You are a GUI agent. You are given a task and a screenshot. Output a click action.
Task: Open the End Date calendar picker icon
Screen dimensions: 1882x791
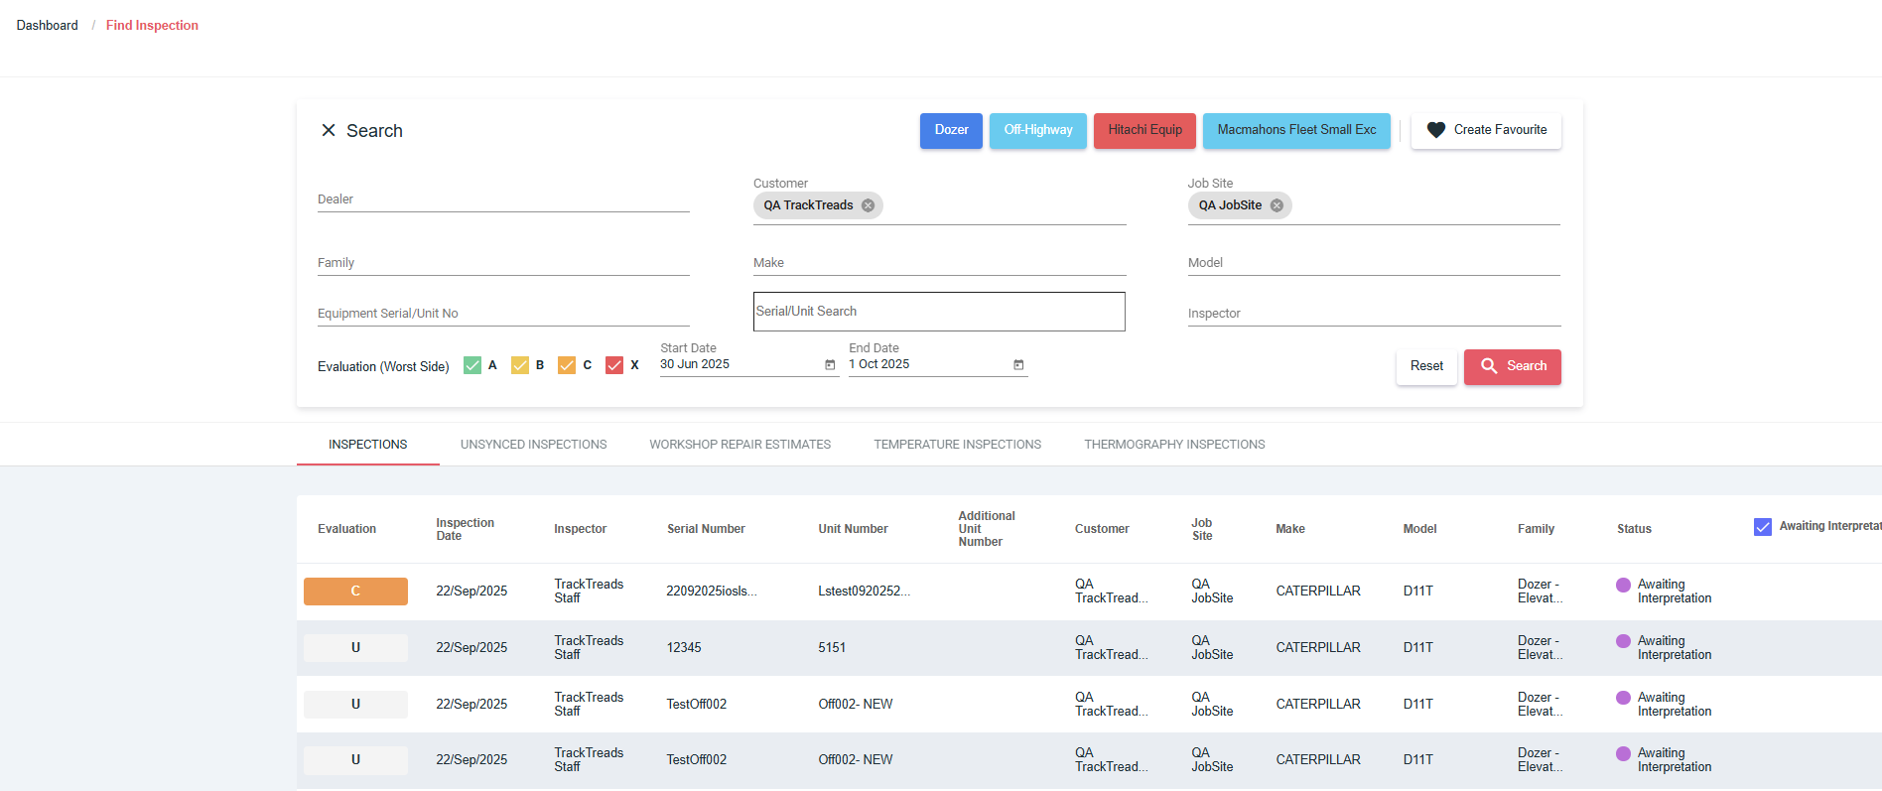(x=1018, y=365)
